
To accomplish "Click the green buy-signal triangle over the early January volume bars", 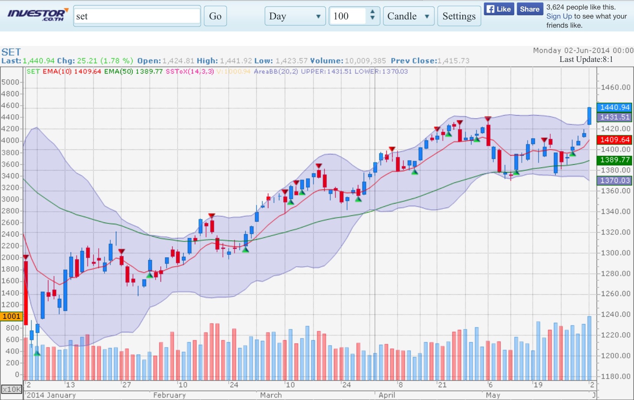I will pos(37,353).
